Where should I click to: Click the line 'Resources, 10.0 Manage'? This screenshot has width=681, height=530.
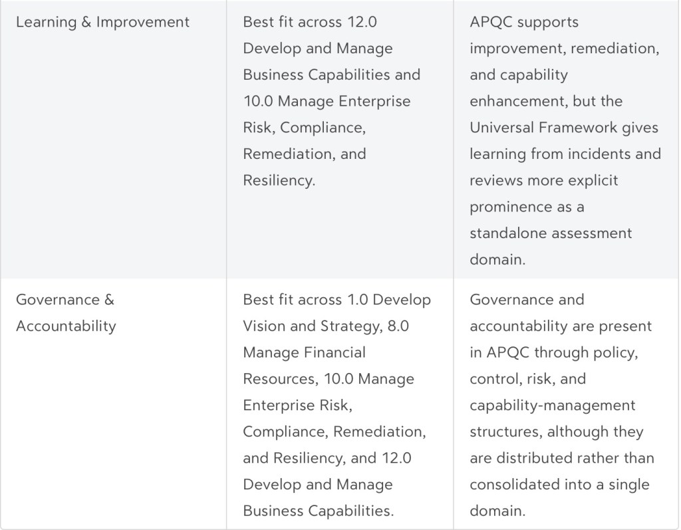pyautogui.click(x=328, y=379)
